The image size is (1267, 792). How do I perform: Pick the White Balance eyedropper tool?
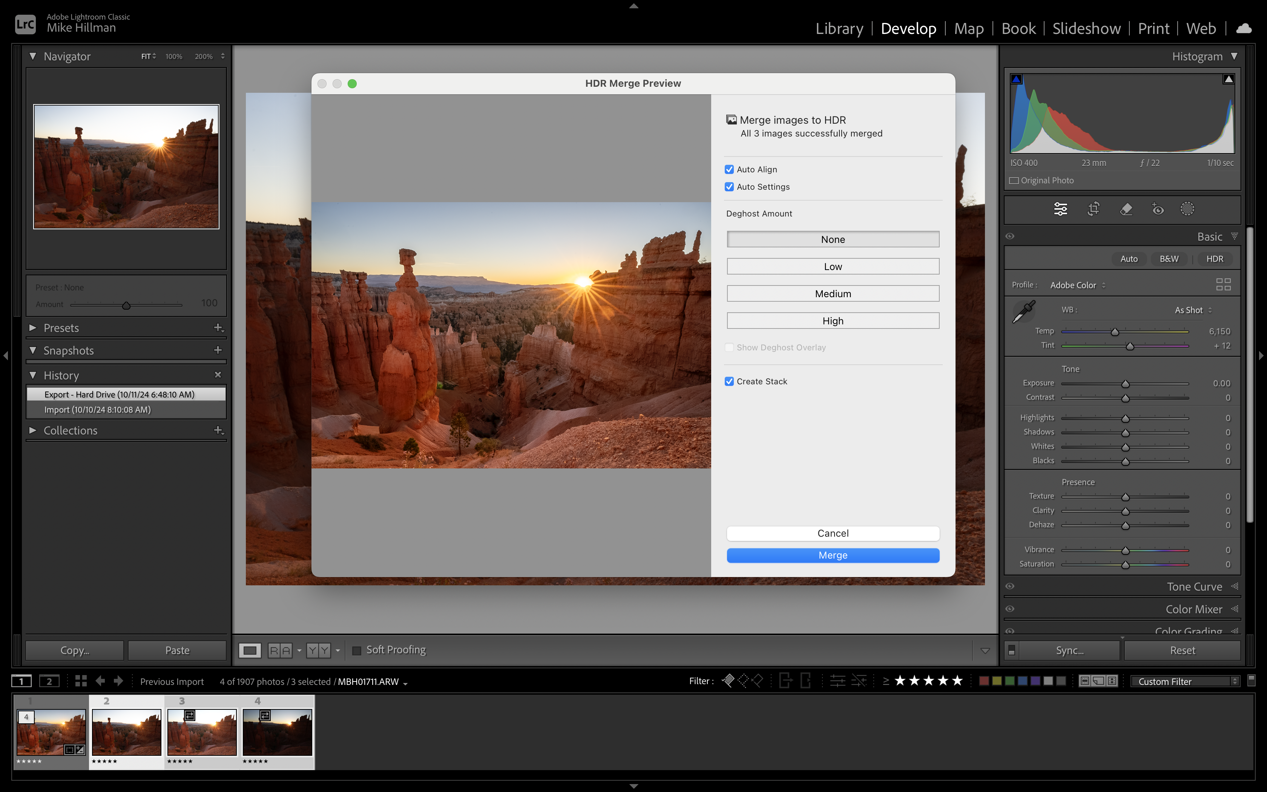(1023, 312)
